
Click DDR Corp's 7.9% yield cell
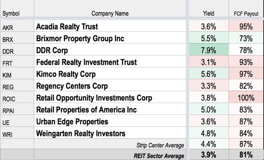coord(209,50)
